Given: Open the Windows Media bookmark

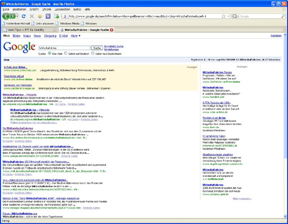Looking at the screenshot, I should click(x=67, y=24).
